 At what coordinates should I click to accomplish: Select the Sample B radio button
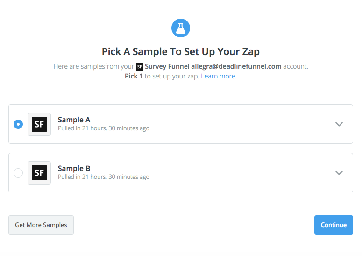tap(18, 173)
